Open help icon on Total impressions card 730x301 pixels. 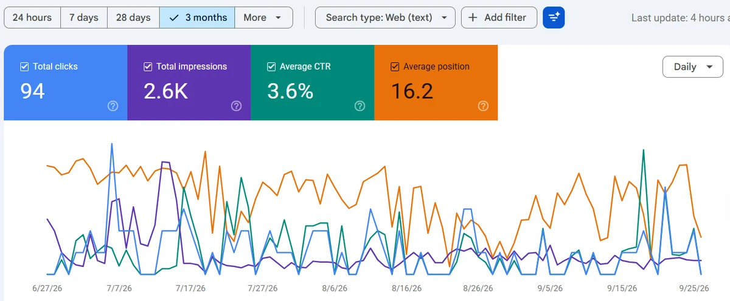coord(237,106)
